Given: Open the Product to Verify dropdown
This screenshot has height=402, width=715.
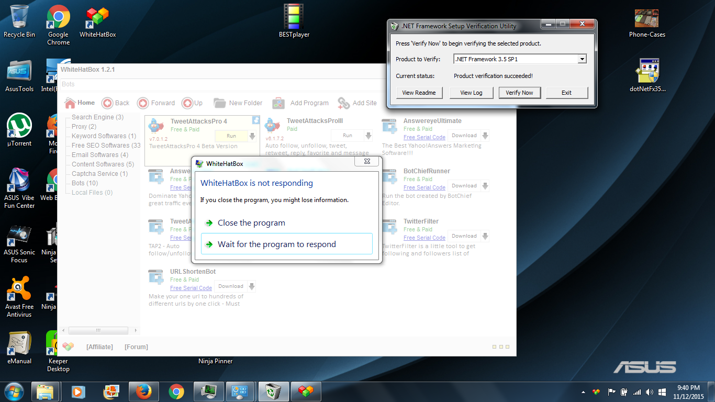Looking at the screenshot, I should tap(582, 59).
